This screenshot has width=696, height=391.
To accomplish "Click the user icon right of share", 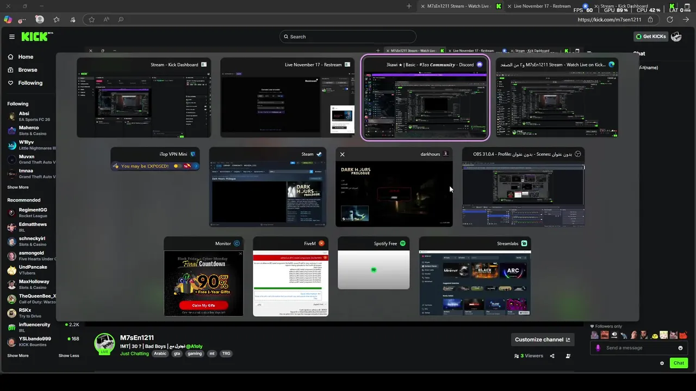I will pos(568,356).
